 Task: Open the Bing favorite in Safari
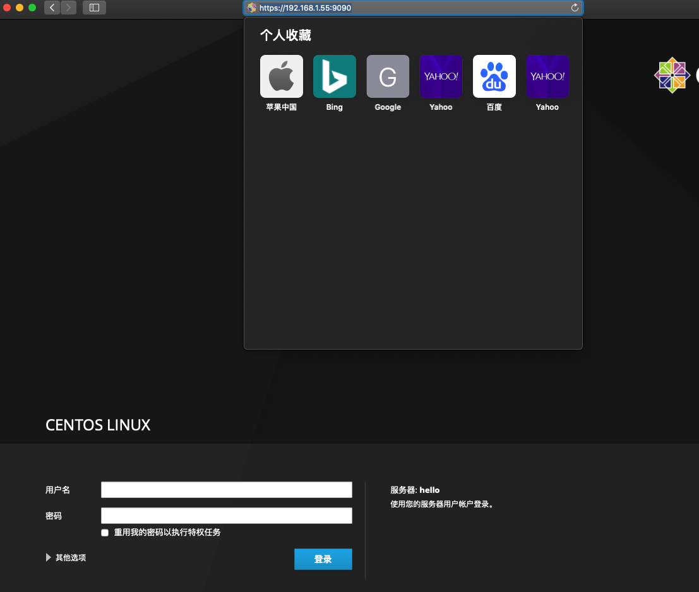[x=334, y=76]
